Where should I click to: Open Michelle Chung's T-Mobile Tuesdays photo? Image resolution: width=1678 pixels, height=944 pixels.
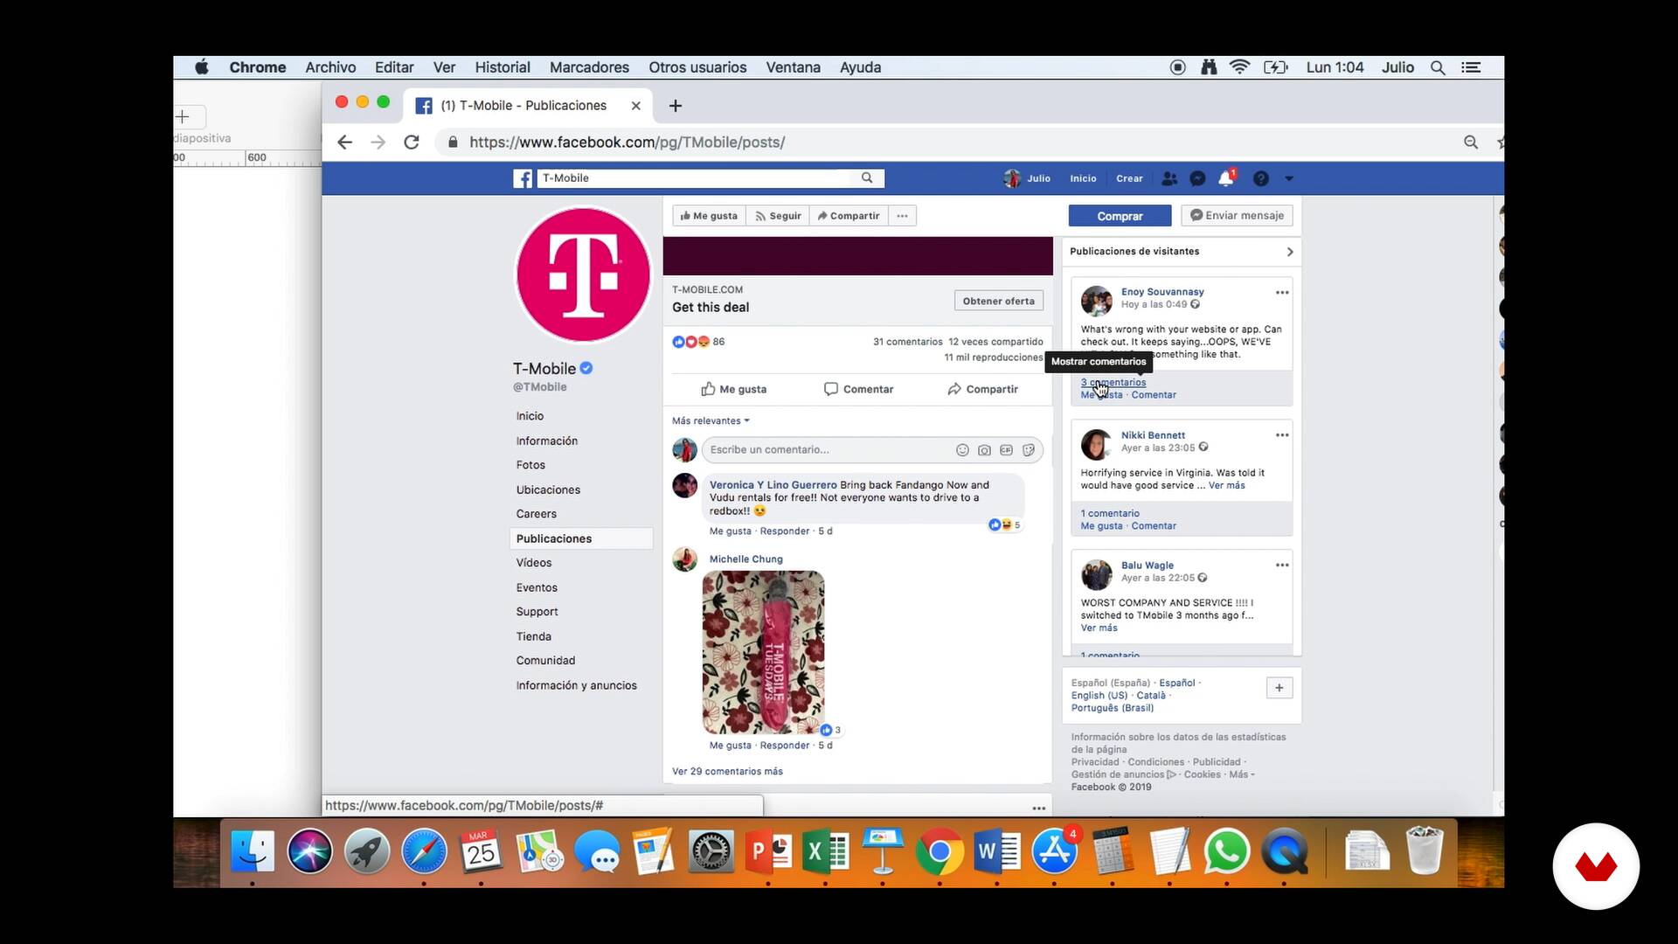[x=763, y=653]
